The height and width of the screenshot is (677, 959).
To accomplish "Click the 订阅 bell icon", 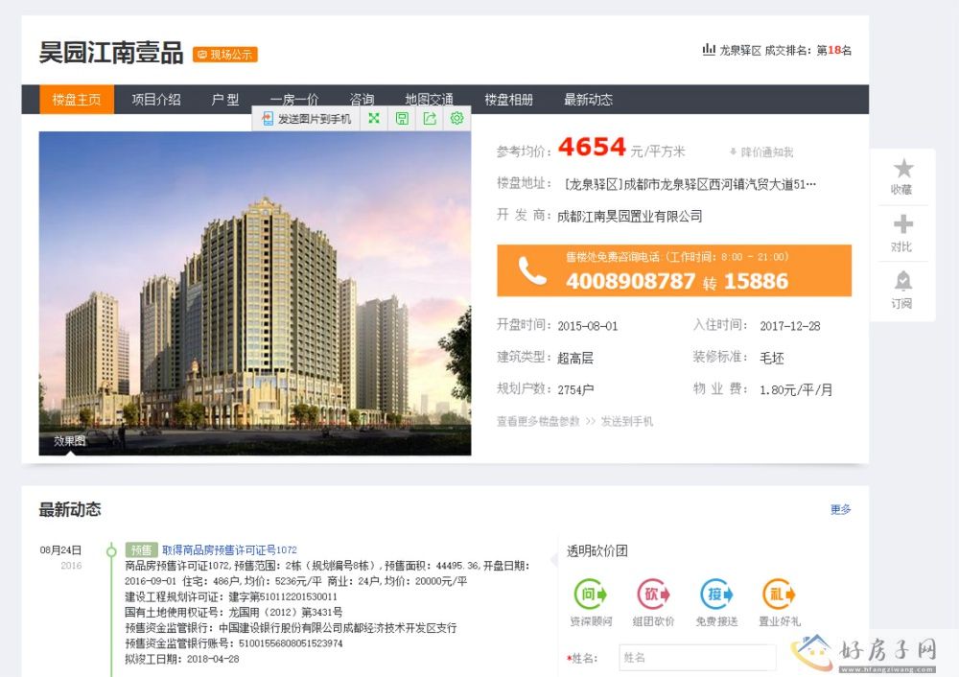I will pos(902,281).
